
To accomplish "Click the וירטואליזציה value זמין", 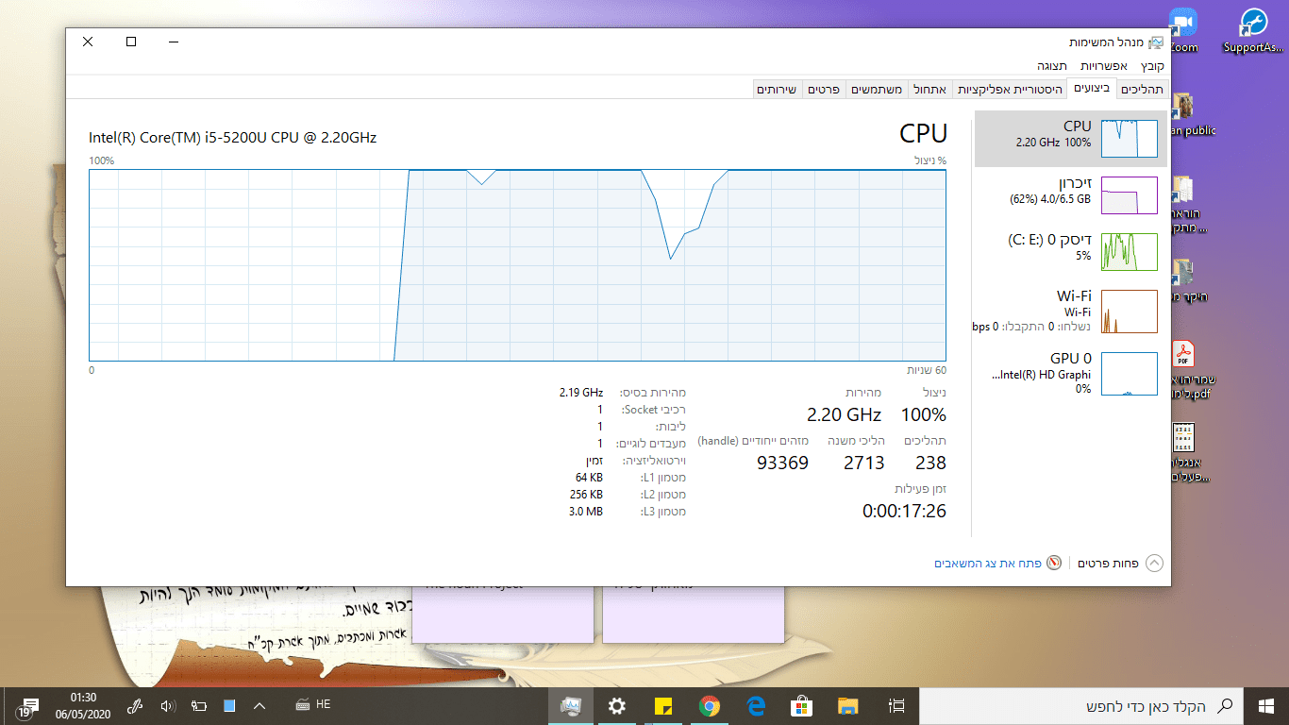I will pyautogui.click(x=595, y=460).
